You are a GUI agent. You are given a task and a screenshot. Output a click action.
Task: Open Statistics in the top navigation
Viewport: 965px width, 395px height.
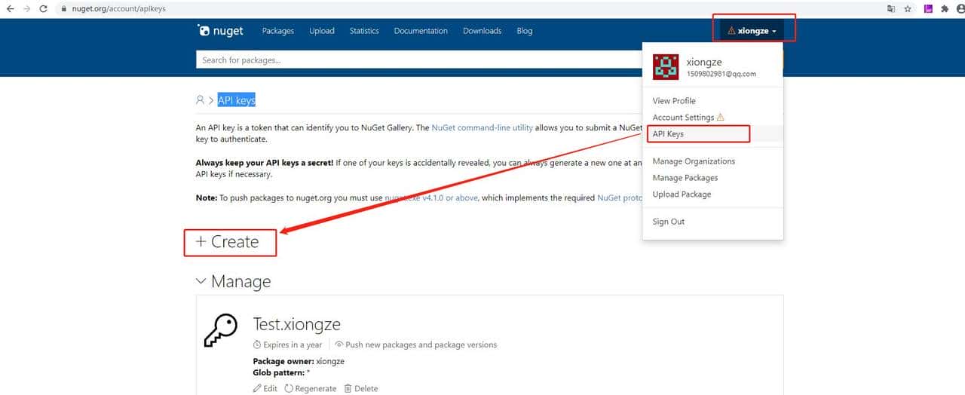click(x=364, y=31)
